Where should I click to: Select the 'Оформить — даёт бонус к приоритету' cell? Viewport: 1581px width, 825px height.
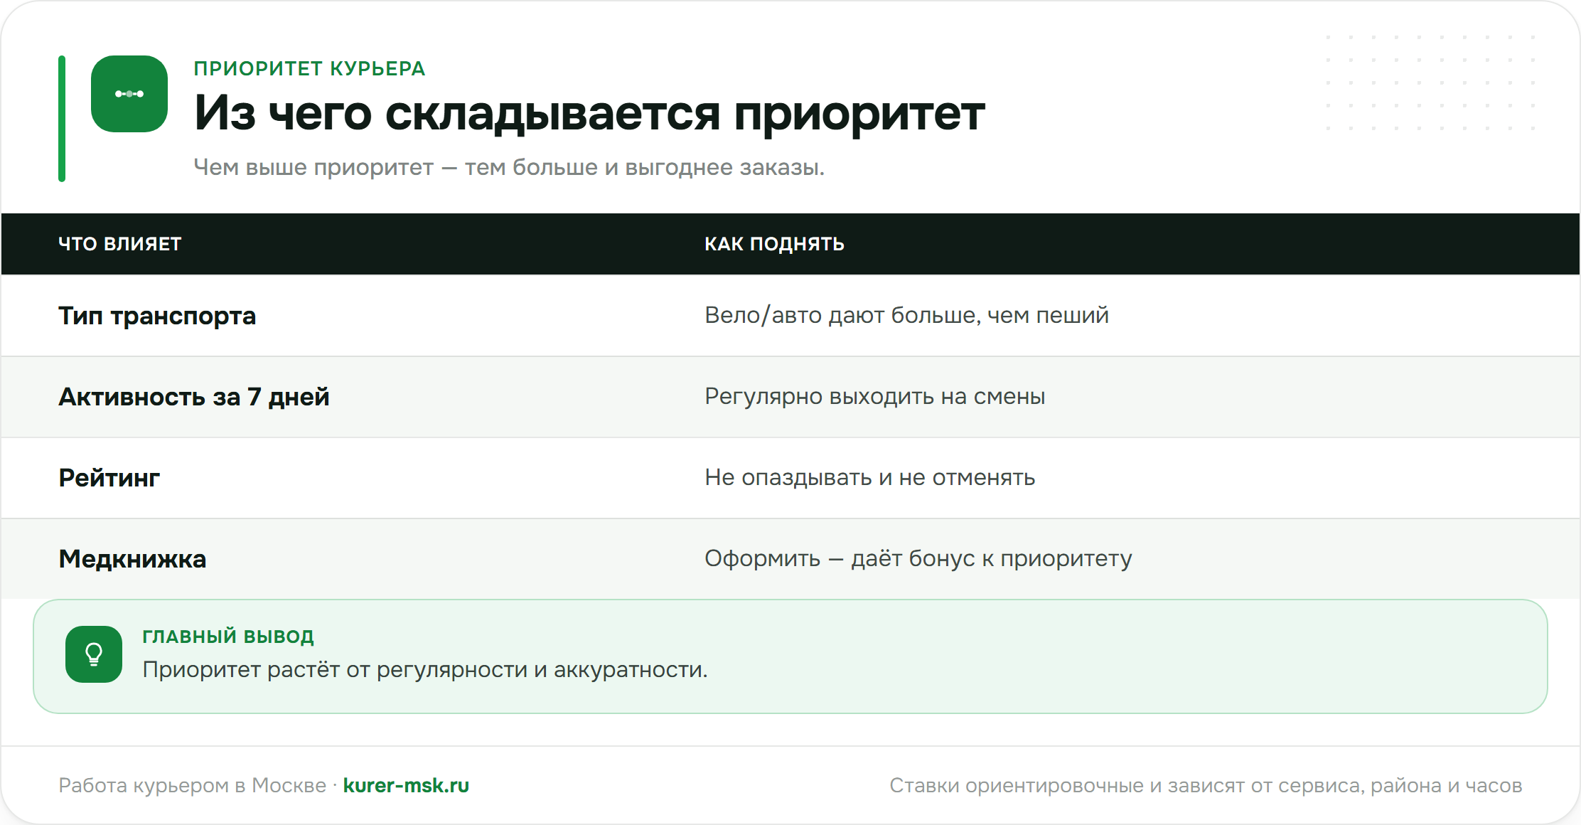(918, 558)
